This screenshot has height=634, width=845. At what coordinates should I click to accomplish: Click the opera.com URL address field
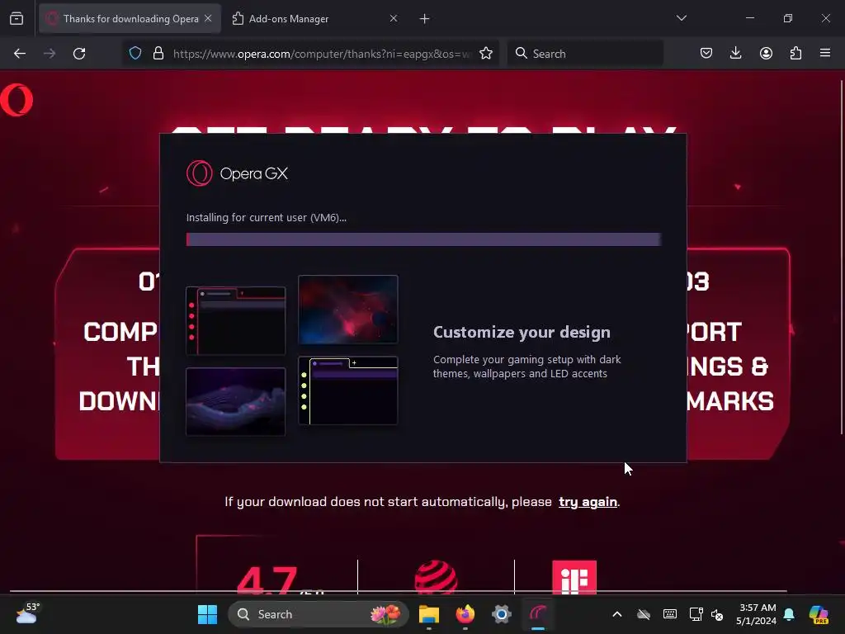323,54
